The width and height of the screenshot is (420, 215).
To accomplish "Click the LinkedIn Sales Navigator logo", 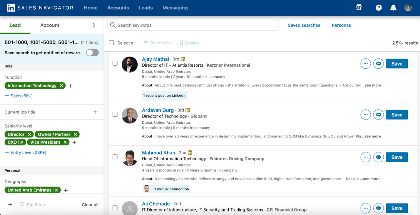I will tap(40, 8).
